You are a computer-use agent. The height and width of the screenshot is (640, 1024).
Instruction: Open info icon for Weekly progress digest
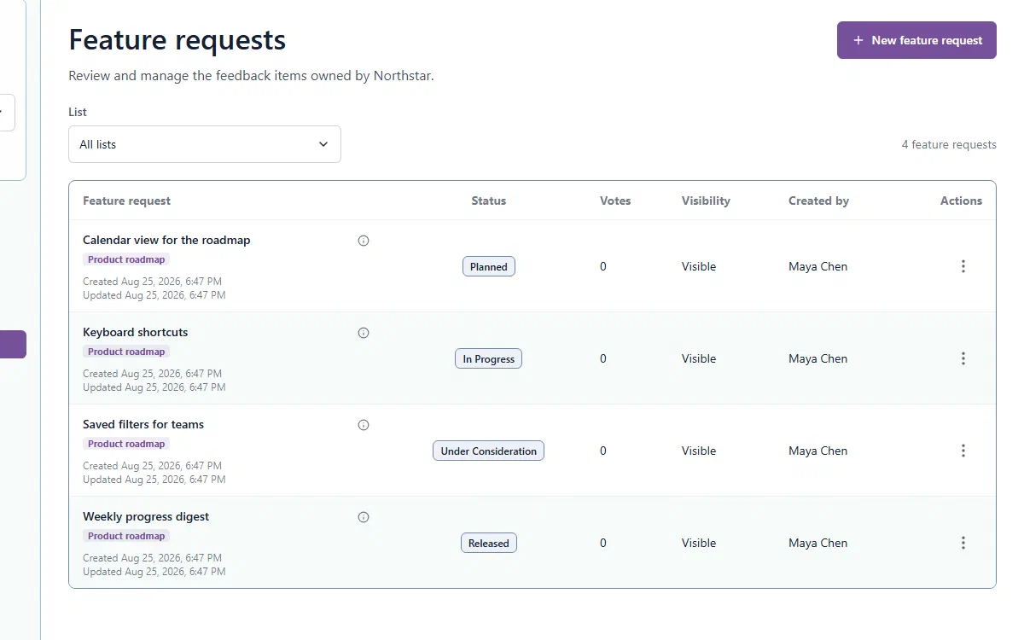(364, 517)
